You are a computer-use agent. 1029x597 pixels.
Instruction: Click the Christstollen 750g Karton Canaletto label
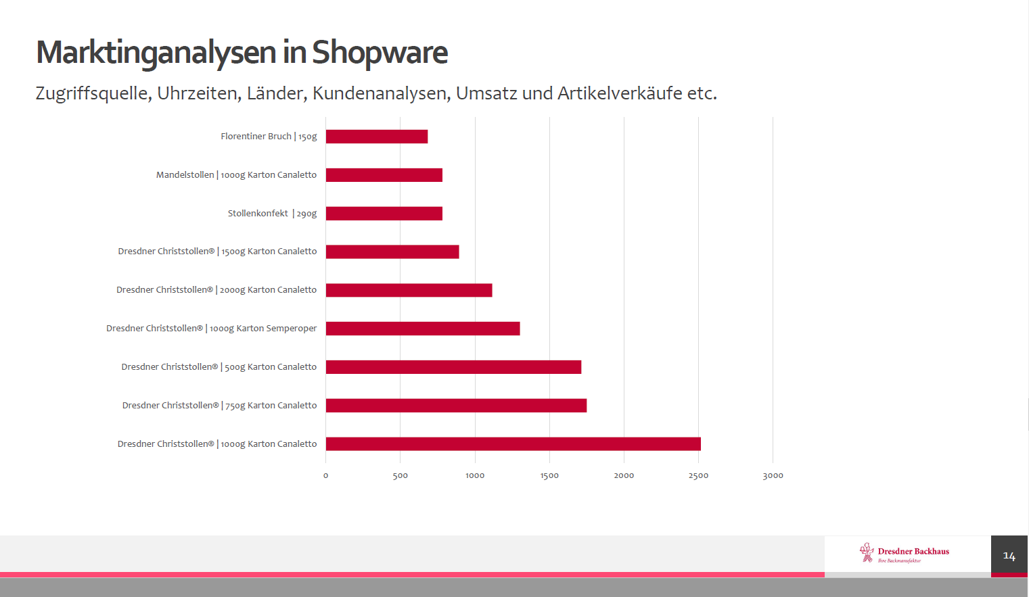219,406
